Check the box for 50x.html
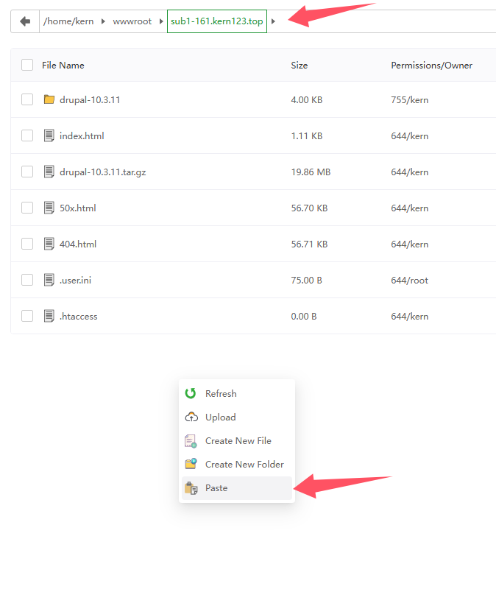The width and height of the screenshot is (496, 592). point(27,208)
